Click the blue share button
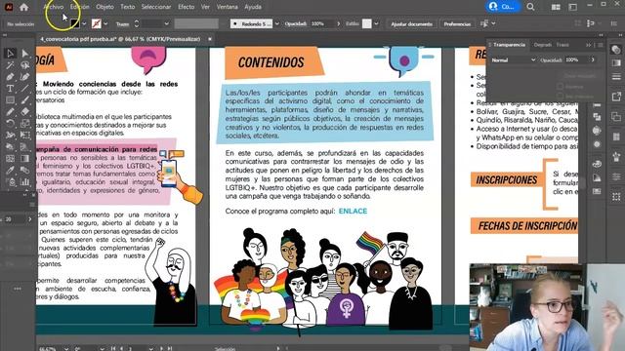625x351 pixels. (x=503, y=7)
